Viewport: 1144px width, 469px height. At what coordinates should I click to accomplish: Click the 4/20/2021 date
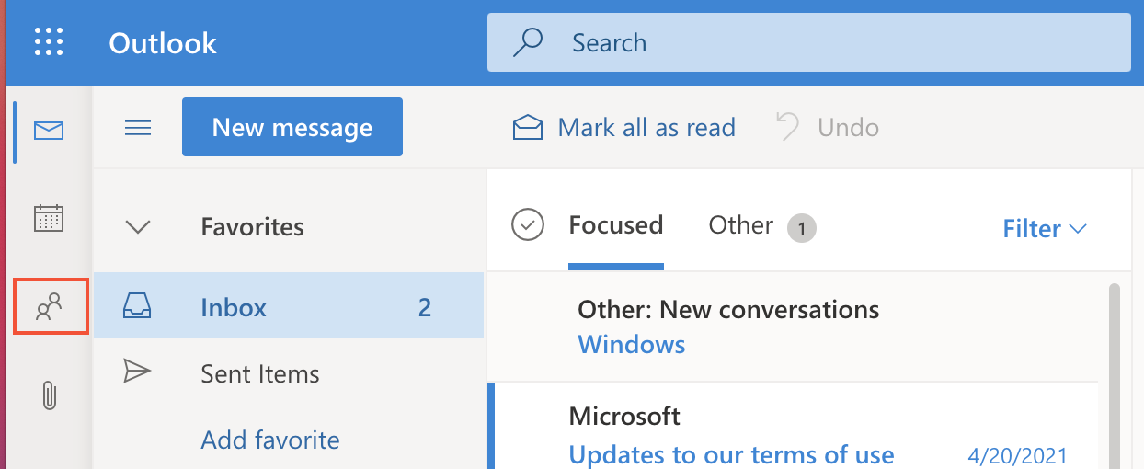coord(1018,455)
